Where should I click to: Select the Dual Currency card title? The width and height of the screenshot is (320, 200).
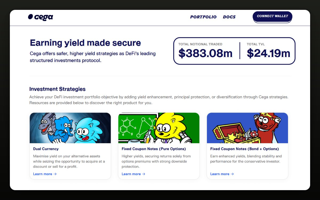tap(46, 149)
